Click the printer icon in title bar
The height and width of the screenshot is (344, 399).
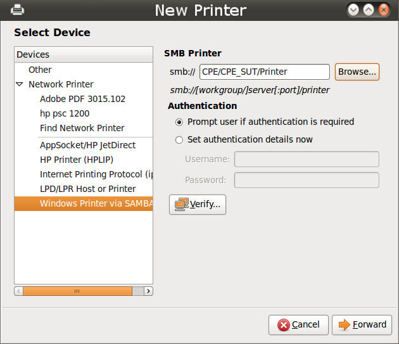(x=17, y=10)
